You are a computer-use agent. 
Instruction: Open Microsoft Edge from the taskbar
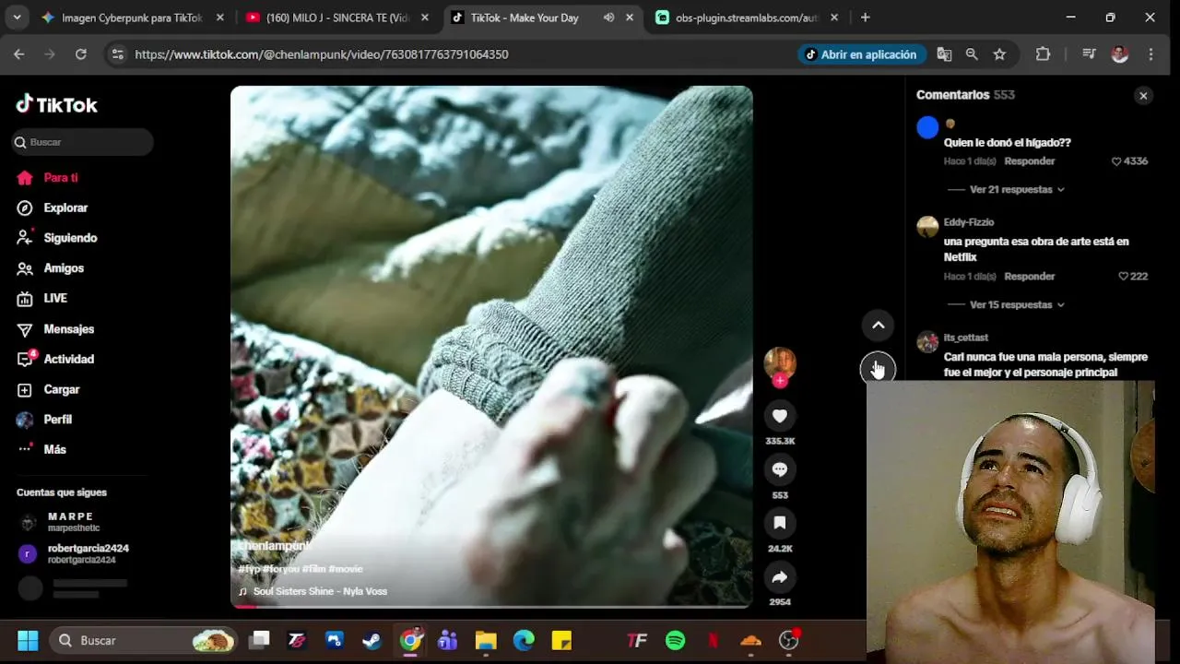coord(524,640)
